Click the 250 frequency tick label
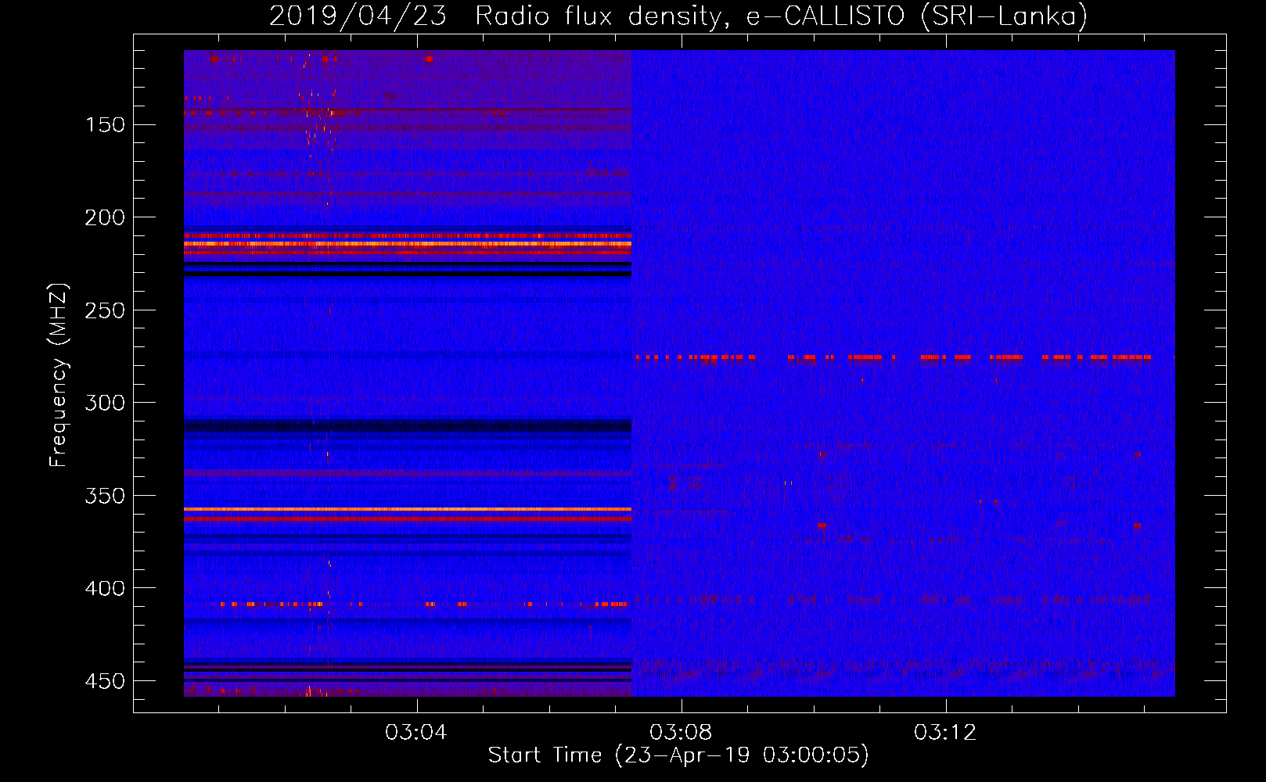The width and height of the screenshot is (1266, 782). (105, 310)
